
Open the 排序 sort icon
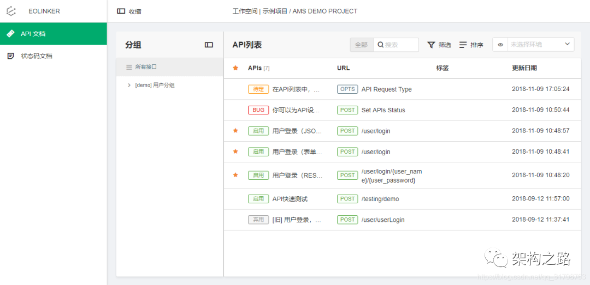[x=463, y=45]
